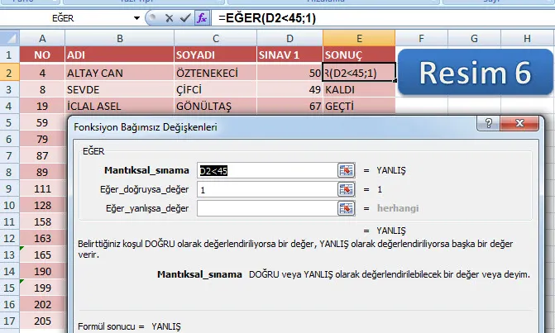555x333 pixels.
Task: Click the Cancel X icon in formula bar
Action: [x=169, y=17]
